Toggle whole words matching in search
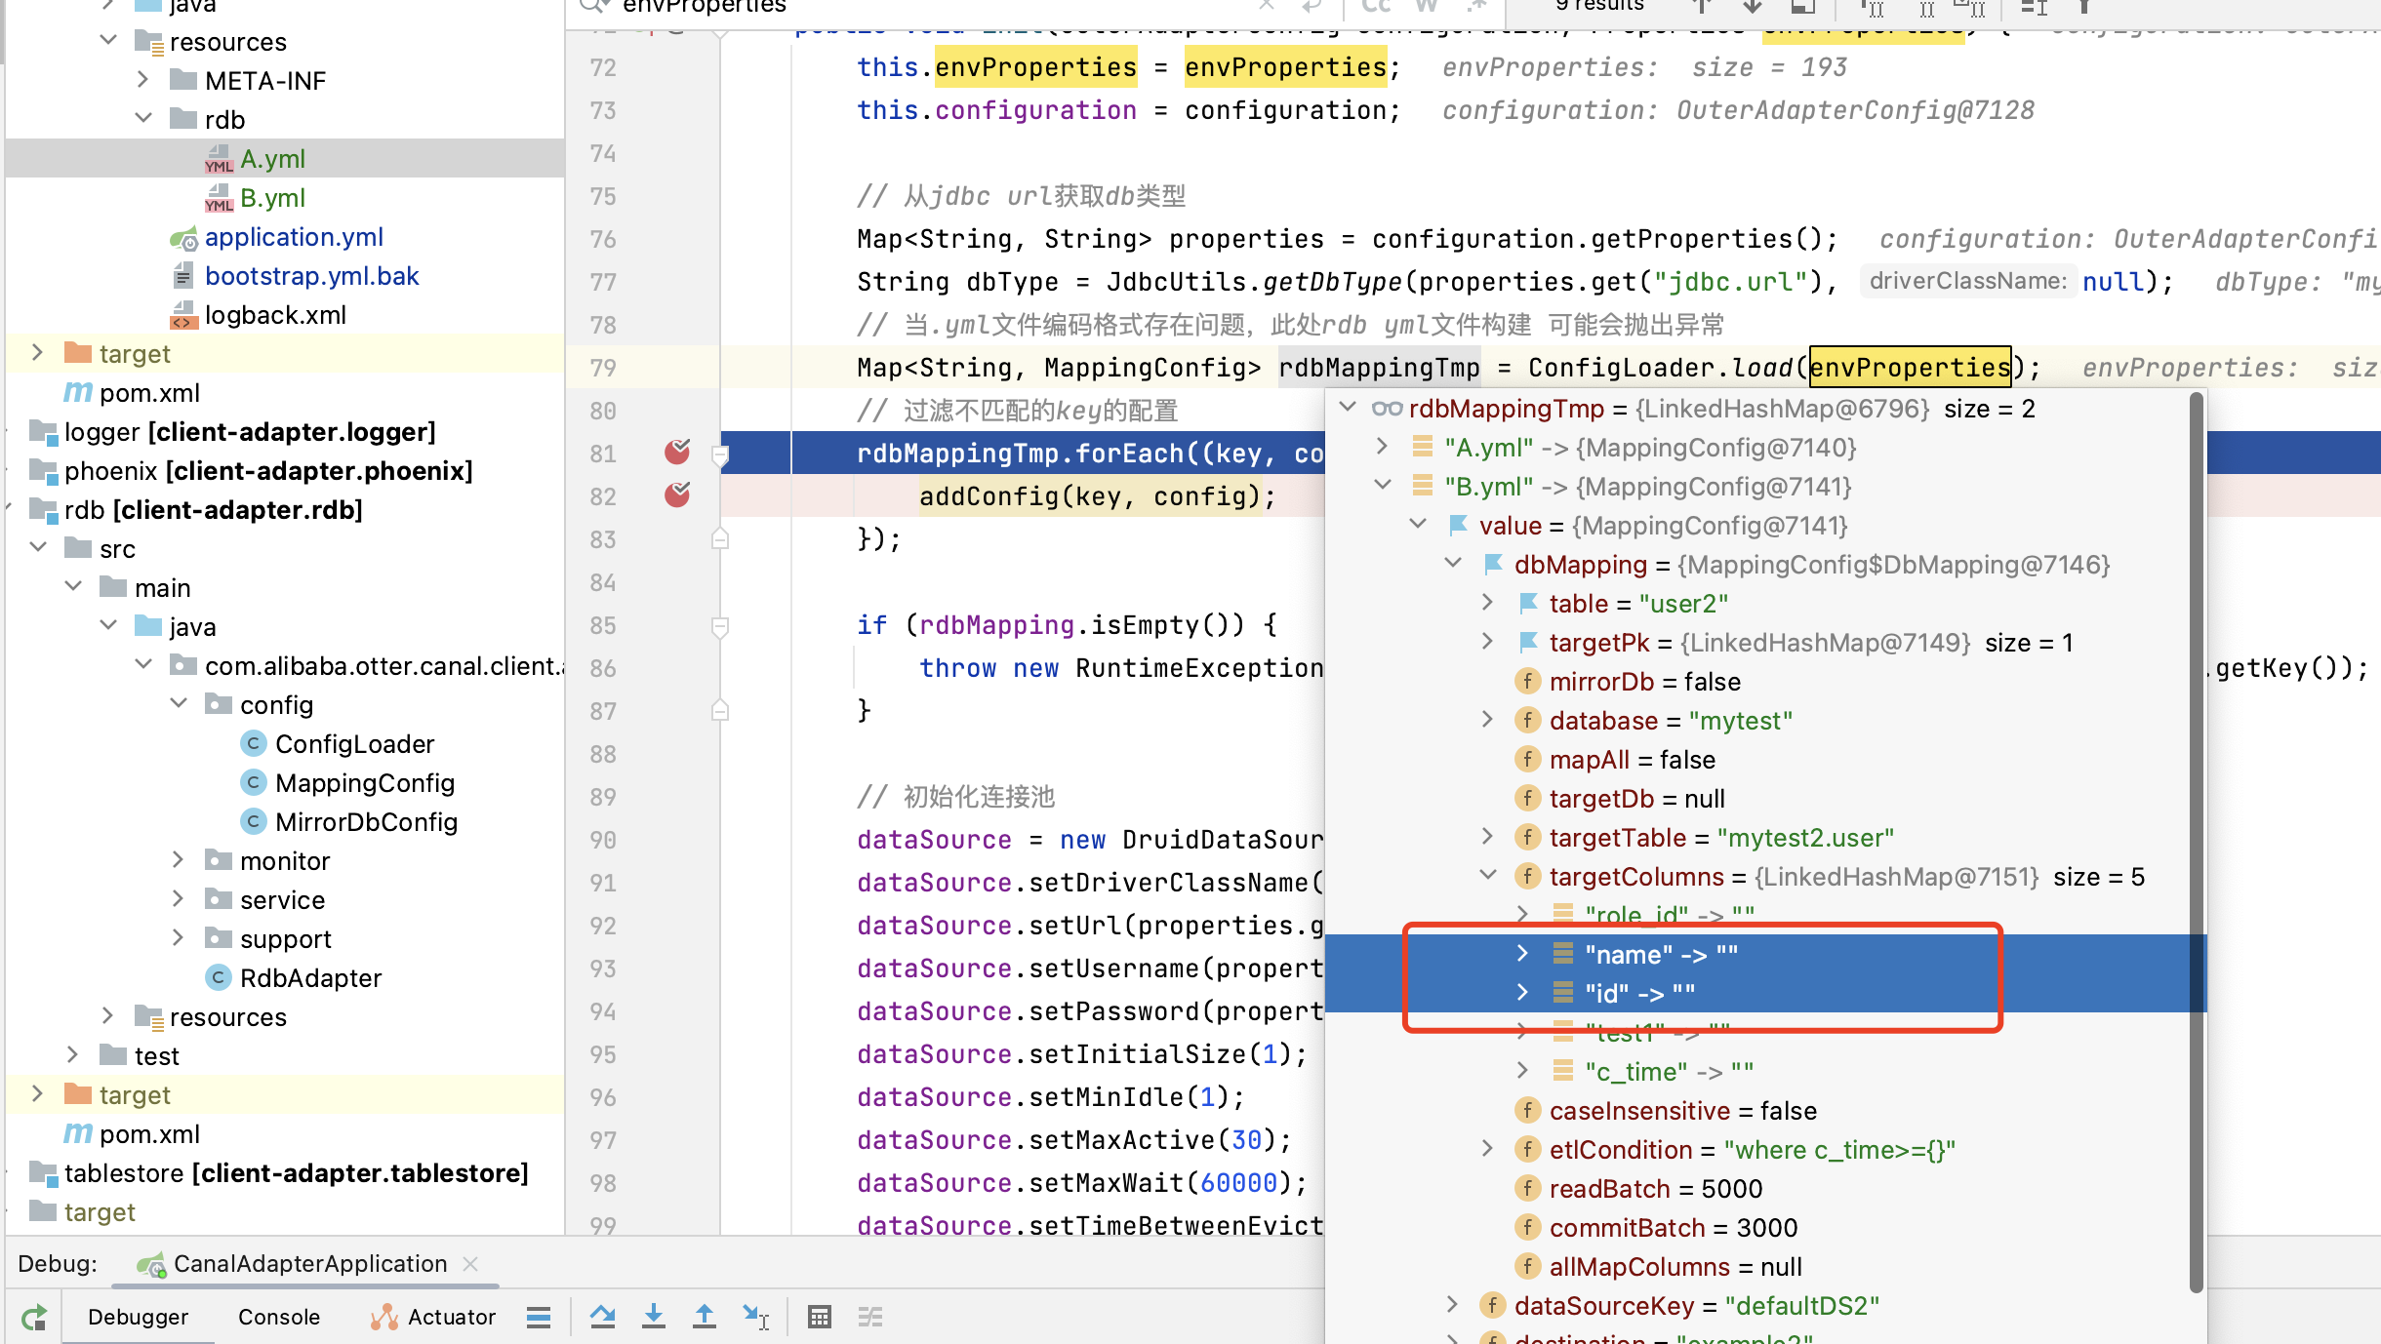The width and height of the screenshot is (2381, 1344). tap(1427, 5)
